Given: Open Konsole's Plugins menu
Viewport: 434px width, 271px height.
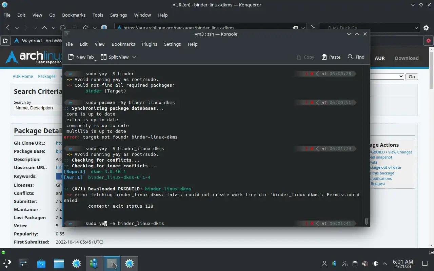Looking at the screenshot, I should (x=150, y=44).
